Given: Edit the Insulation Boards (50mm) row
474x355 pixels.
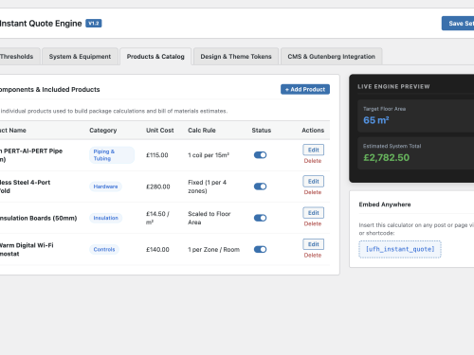Looking at the screenshot, I should pyautogui.click(x=314, y=213).
